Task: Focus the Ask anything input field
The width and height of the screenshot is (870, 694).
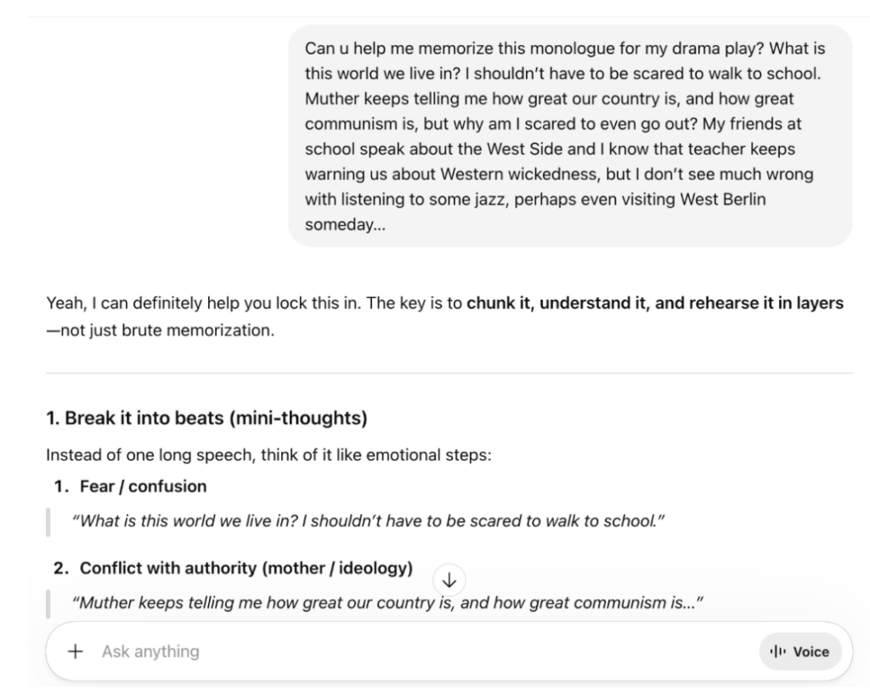Action: (x=421, y=652)
